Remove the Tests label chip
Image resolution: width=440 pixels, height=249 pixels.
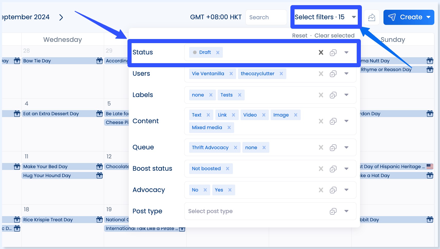(240, 95)
